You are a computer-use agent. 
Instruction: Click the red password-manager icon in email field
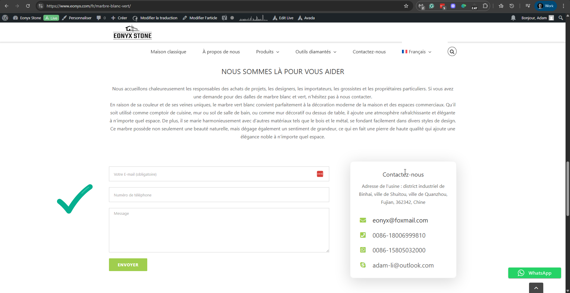[x=320, y=174]
